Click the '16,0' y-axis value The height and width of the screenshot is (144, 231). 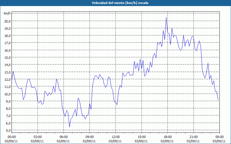pos(8,50)
